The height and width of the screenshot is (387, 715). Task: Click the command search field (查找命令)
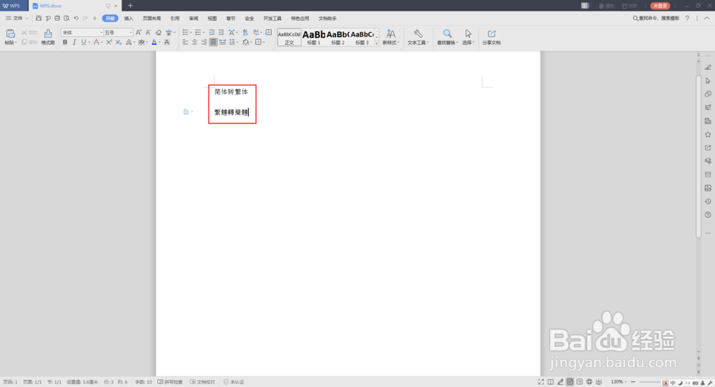656,19
